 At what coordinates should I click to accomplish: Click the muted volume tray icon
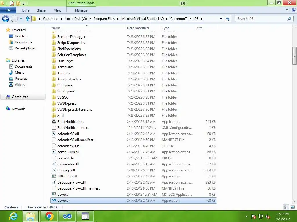[x=268, y=217]
